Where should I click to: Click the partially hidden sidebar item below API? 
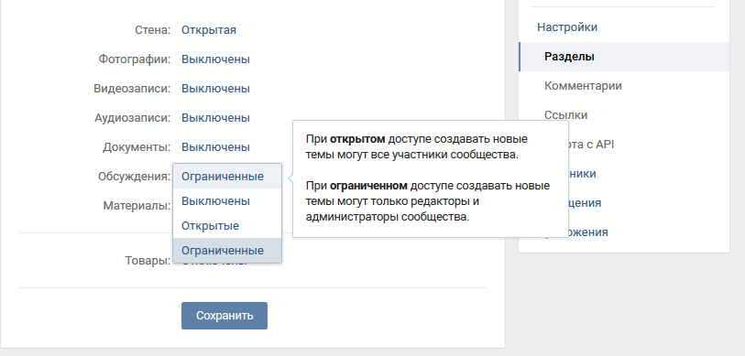(x=583, y=174)
